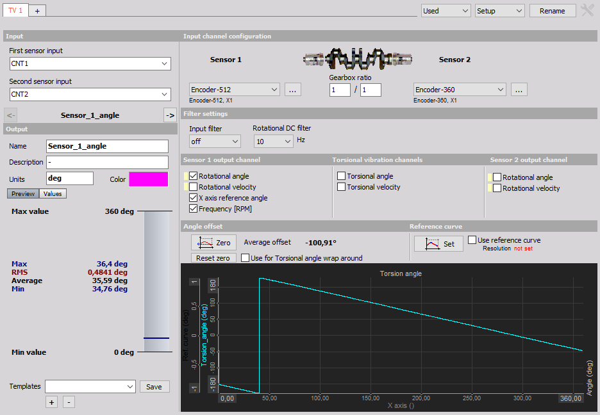600x415 pixels.
Task: Click the Torsion_angle (deg) axis label
Action: pyautogui.click(x=204, y=335)
